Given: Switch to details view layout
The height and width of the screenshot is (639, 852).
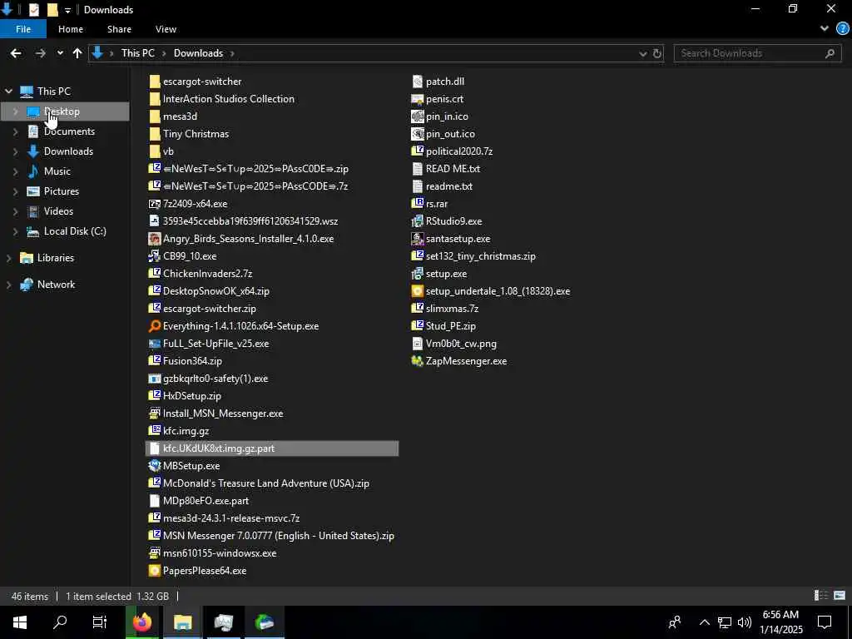Looking at the screenshot, I should [821, 596].
